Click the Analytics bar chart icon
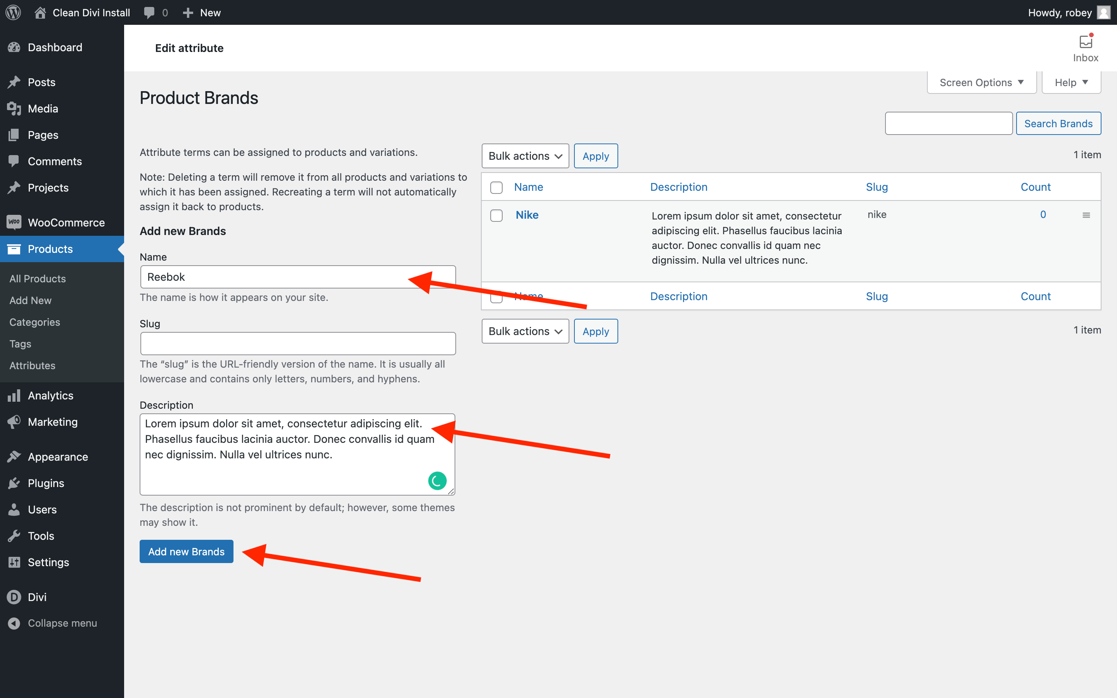The image size is (1117, 698). (x=14, y=396)
